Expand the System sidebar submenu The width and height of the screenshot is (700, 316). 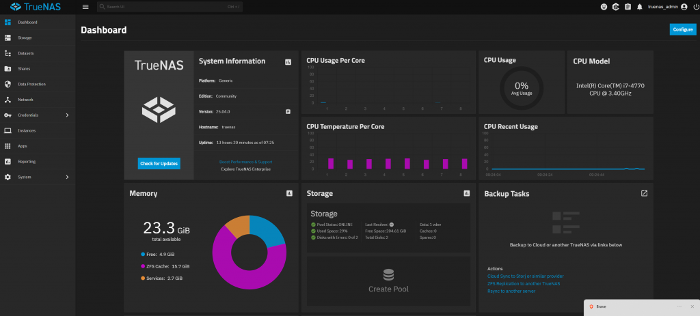click(x=66, y=177)
